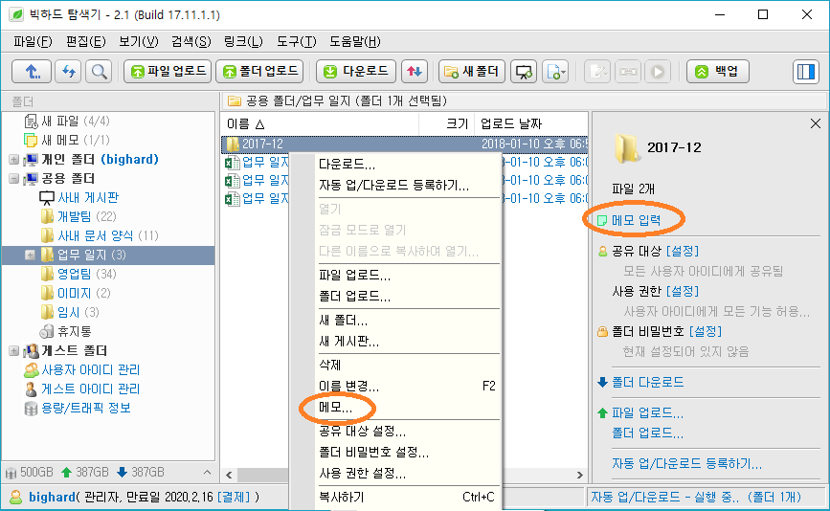
Task: Click the [결제] link in status bar
Action: pos(234,498)
